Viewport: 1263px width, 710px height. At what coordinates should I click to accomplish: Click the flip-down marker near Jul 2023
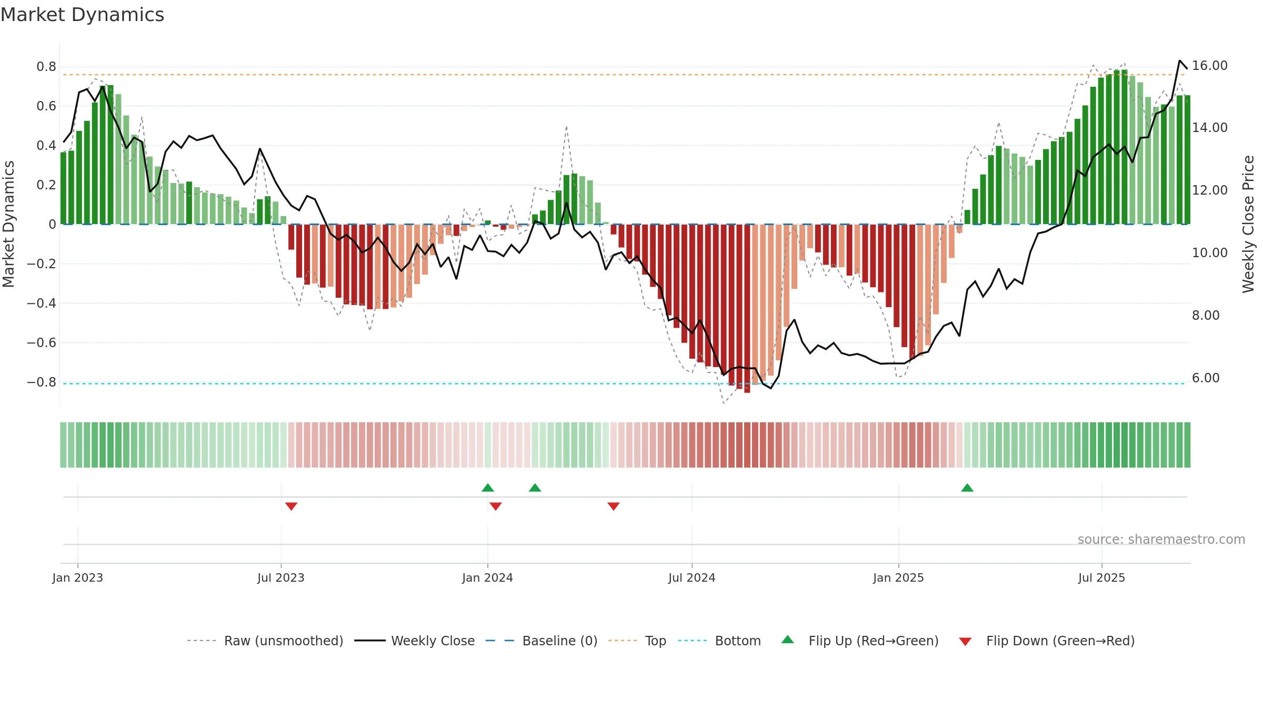click(x=292, y=506)
